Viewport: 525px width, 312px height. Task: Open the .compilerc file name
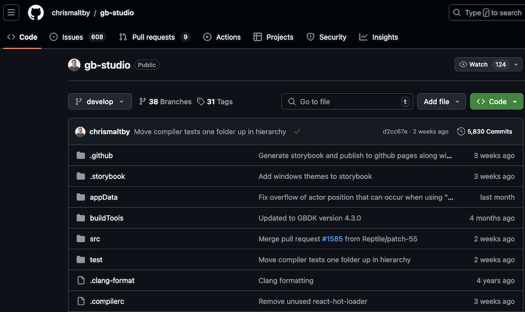pyautogui.click(x=107, y=301)
